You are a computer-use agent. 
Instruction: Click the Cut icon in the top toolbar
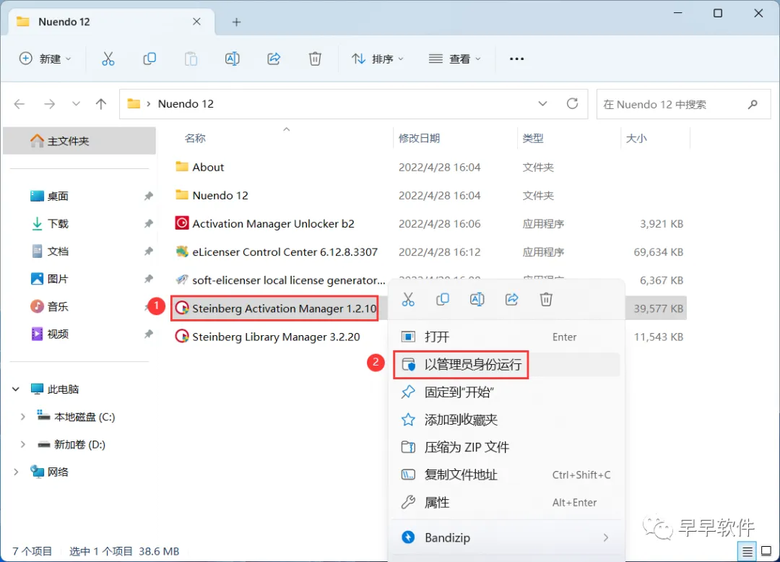coord(108,59)
